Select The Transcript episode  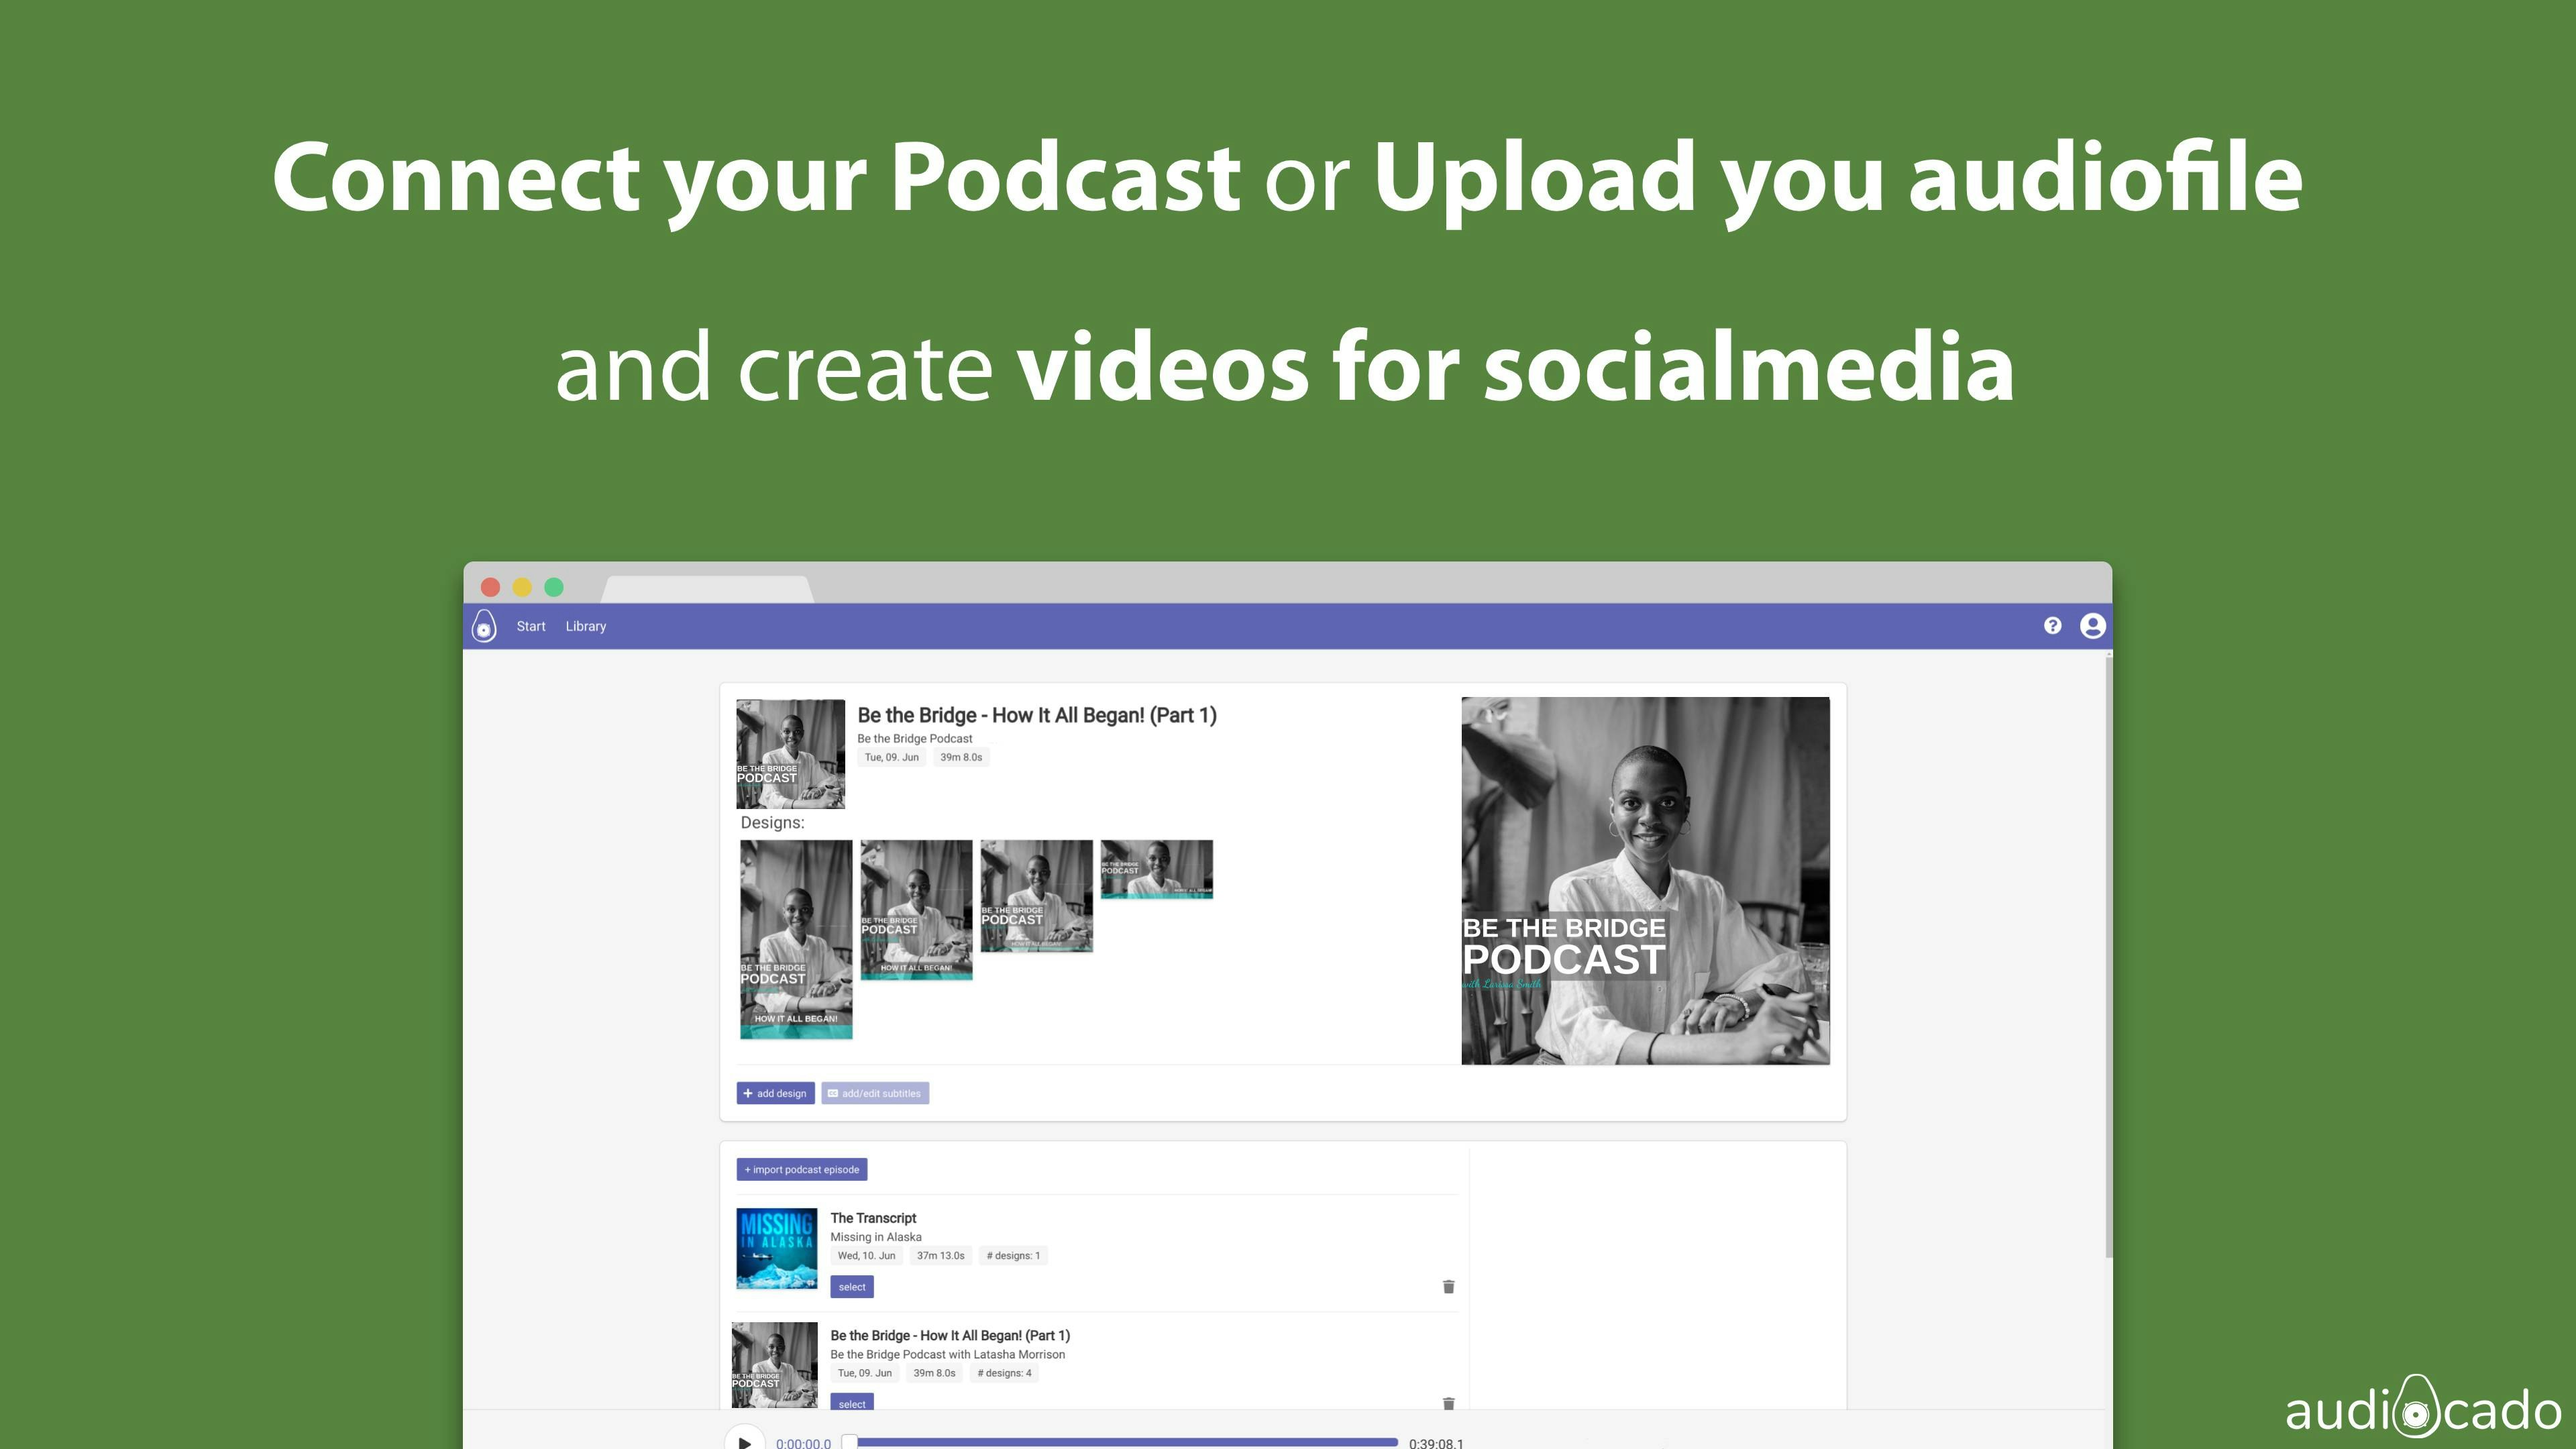[851, 1287]
